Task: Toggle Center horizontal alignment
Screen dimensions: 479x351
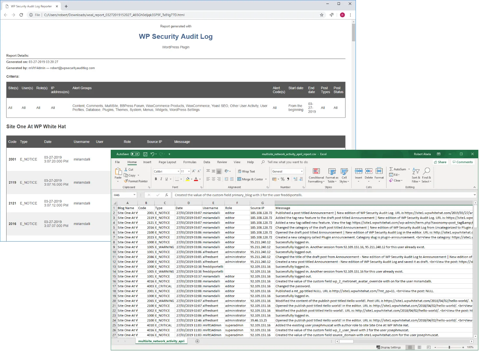Action: 213,179
